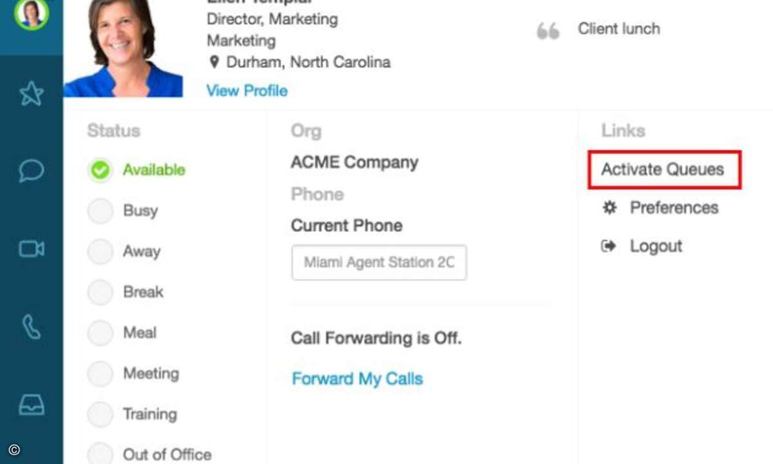The height and width of the screenshot is (464, 773).
Task: Choose the Meal status radio button
Action: [x=100, y=333]
